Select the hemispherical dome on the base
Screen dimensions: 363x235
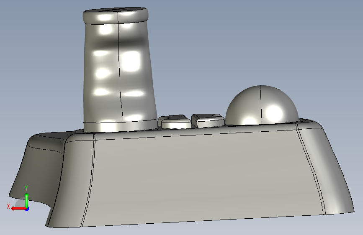pyautogui.click(x=262, y=106)
